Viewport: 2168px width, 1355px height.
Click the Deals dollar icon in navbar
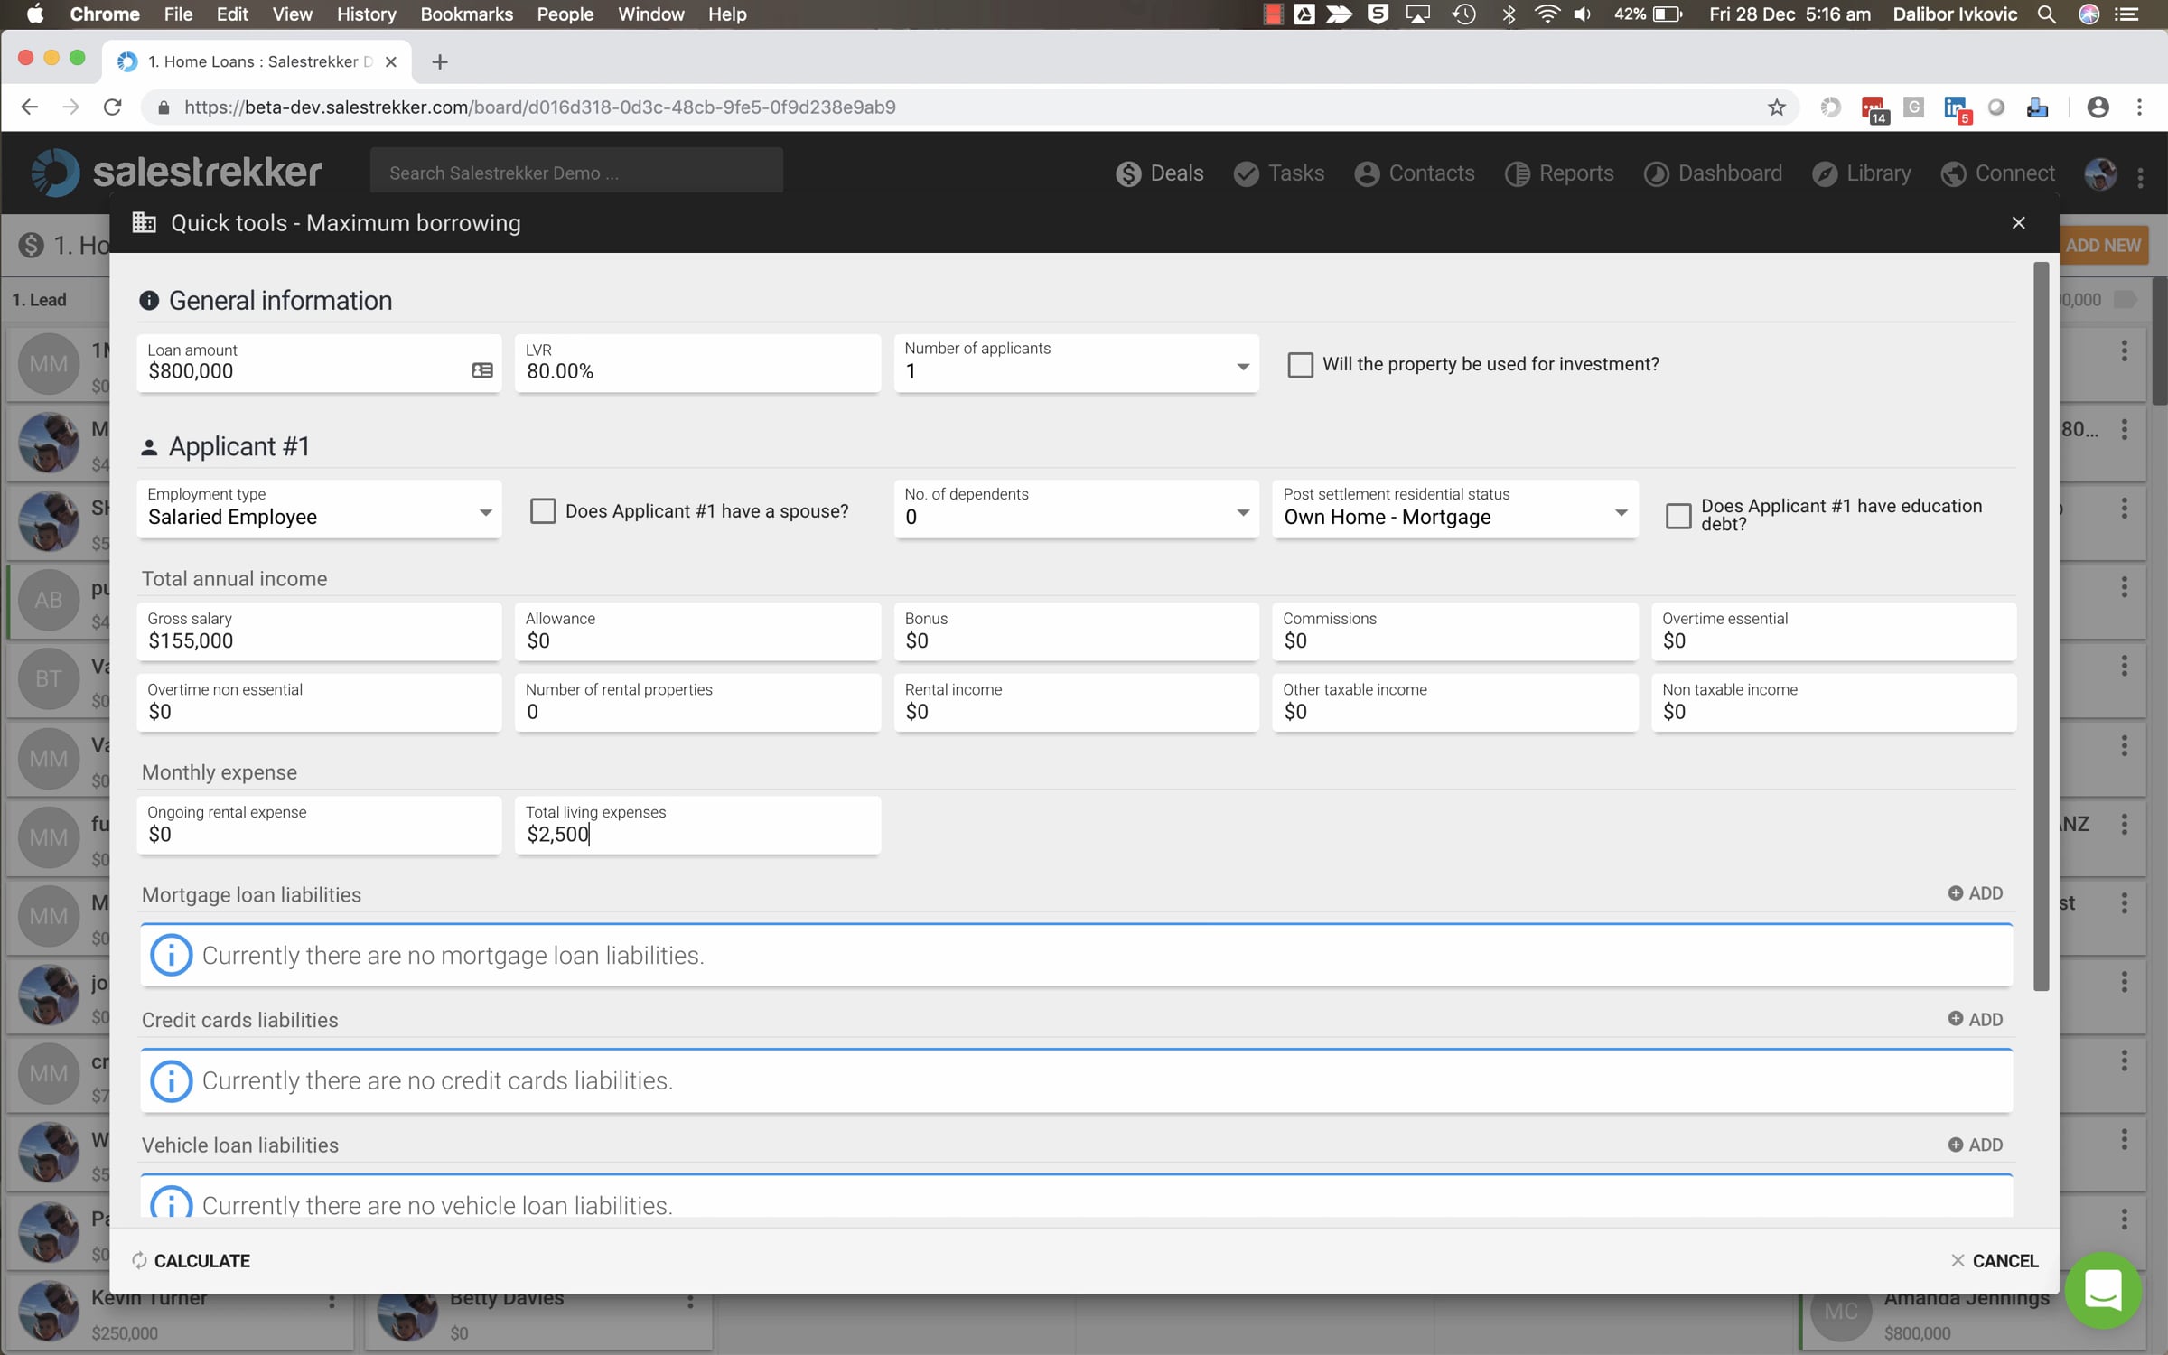pyautogui.click(x=1128, y=173)
